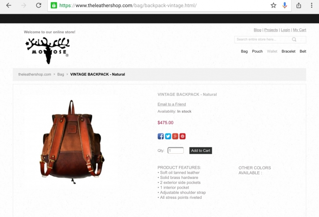Bookmark page with the star icon

click(x=273, y=5)
